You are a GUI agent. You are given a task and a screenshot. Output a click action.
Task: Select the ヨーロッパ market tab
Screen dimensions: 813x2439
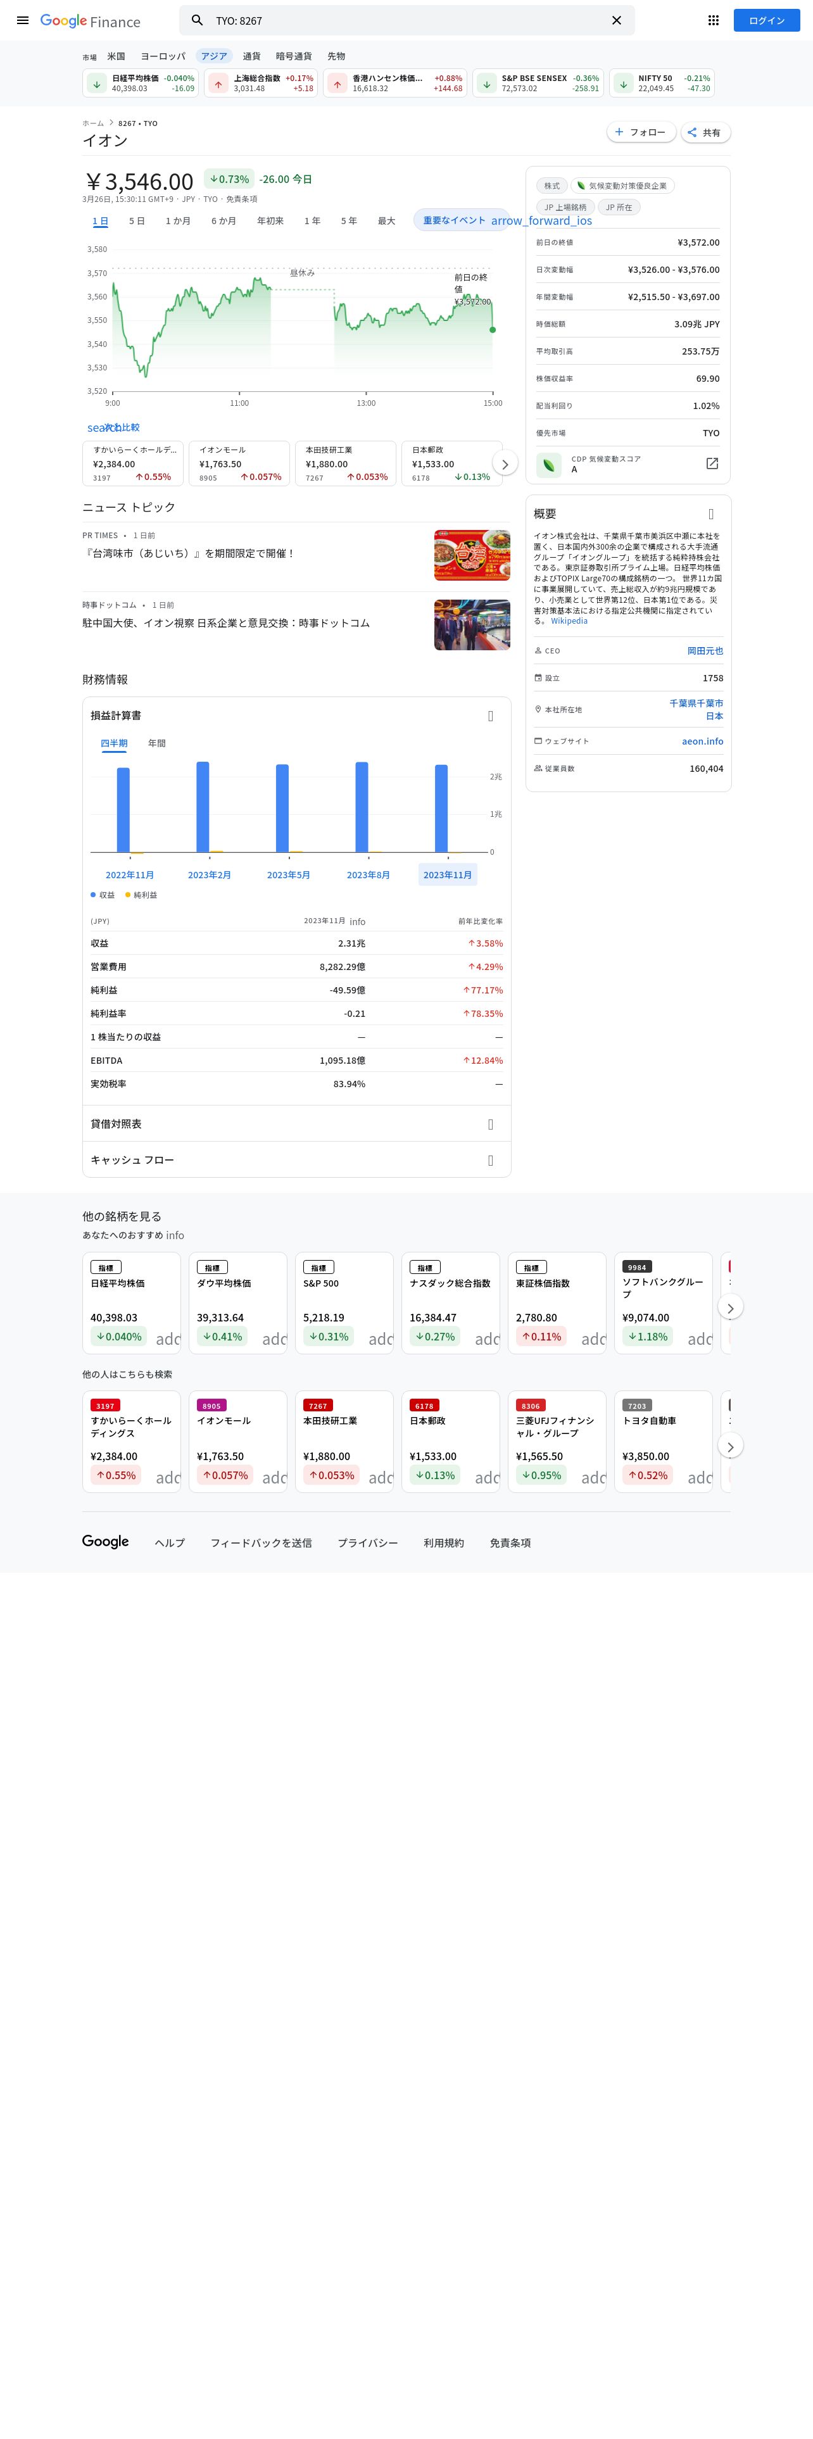tap(163, 56)
